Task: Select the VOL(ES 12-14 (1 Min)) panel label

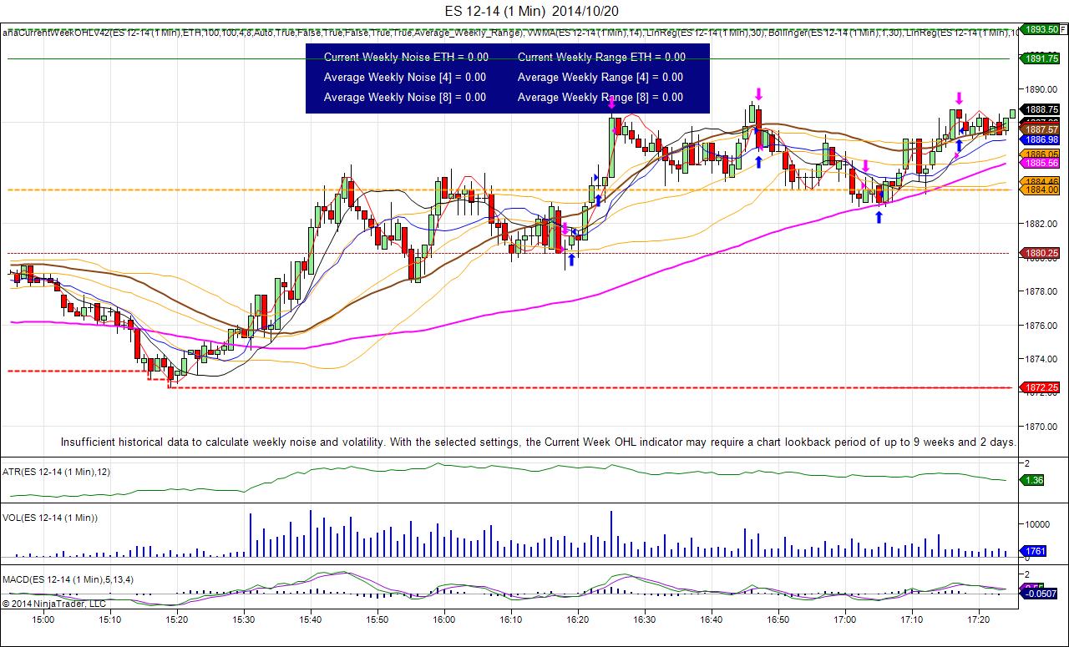Action: click(50, 518)
